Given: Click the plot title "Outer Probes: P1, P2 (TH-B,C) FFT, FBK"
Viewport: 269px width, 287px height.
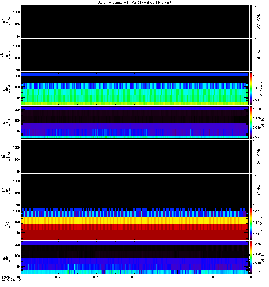Looking at the screenshot, I should pos(134,3).
